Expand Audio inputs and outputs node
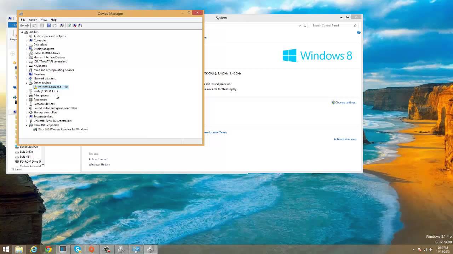 coord(26,36)
